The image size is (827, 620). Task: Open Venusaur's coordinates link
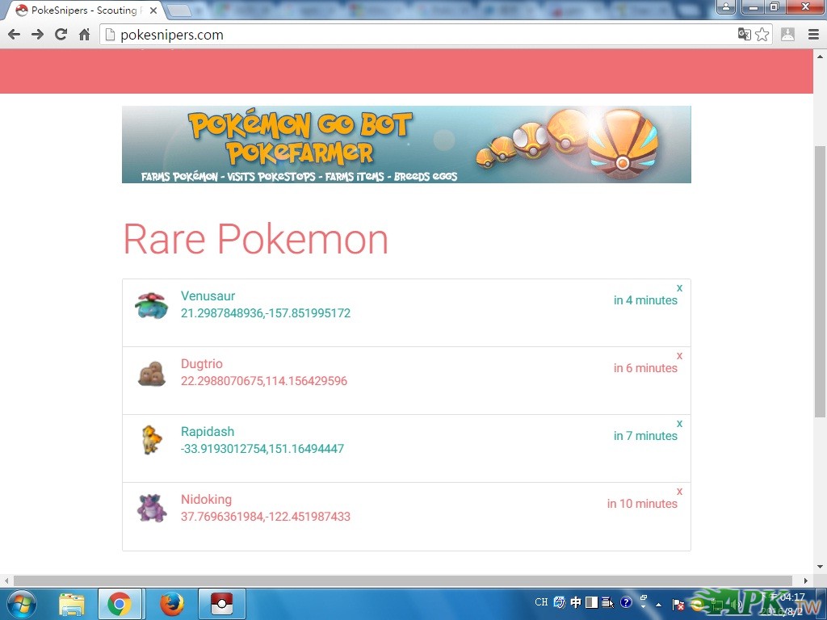(x=265, y=313)
